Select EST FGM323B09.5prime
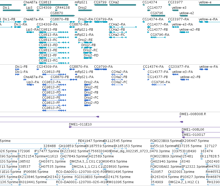 (x=165, y=141)
